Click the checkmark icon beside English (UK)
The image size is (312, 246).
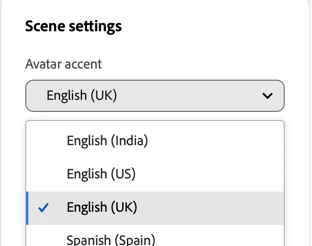[x=44, y=207]
